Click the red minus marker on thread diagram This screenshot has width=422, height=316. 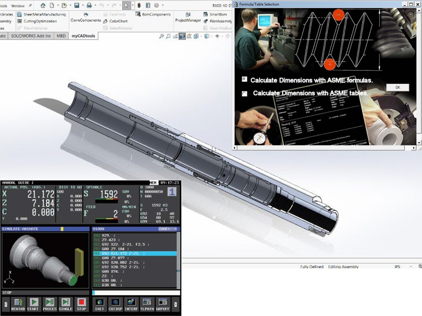coord(338,14)
